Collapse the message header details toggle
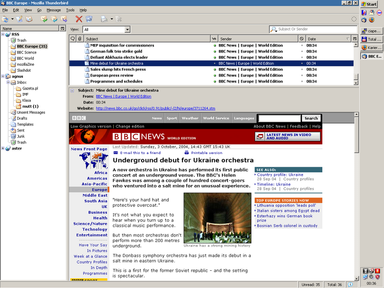This screenshot has width=384, height=288. (72, 90)
